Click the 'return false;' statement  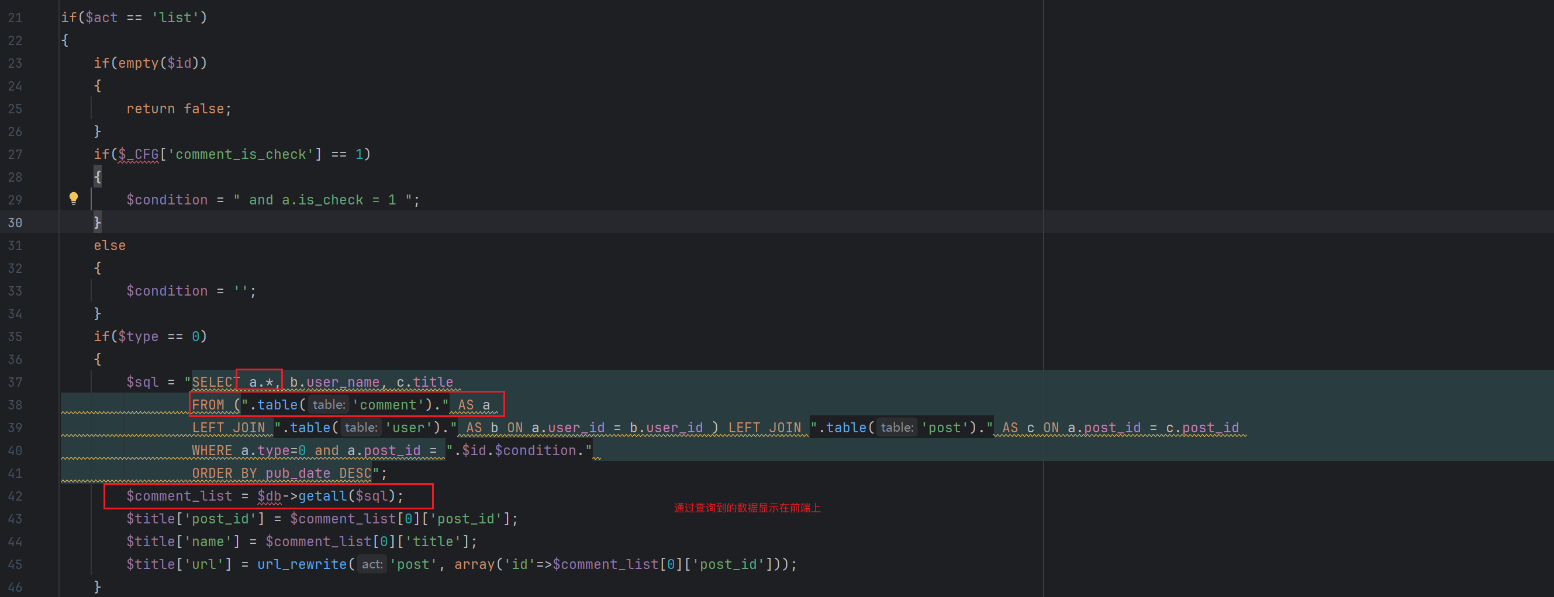click(178, 109)
